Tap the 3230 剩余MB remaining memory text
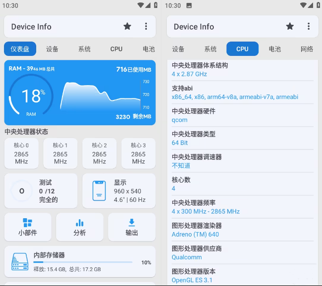 [133, 117]
